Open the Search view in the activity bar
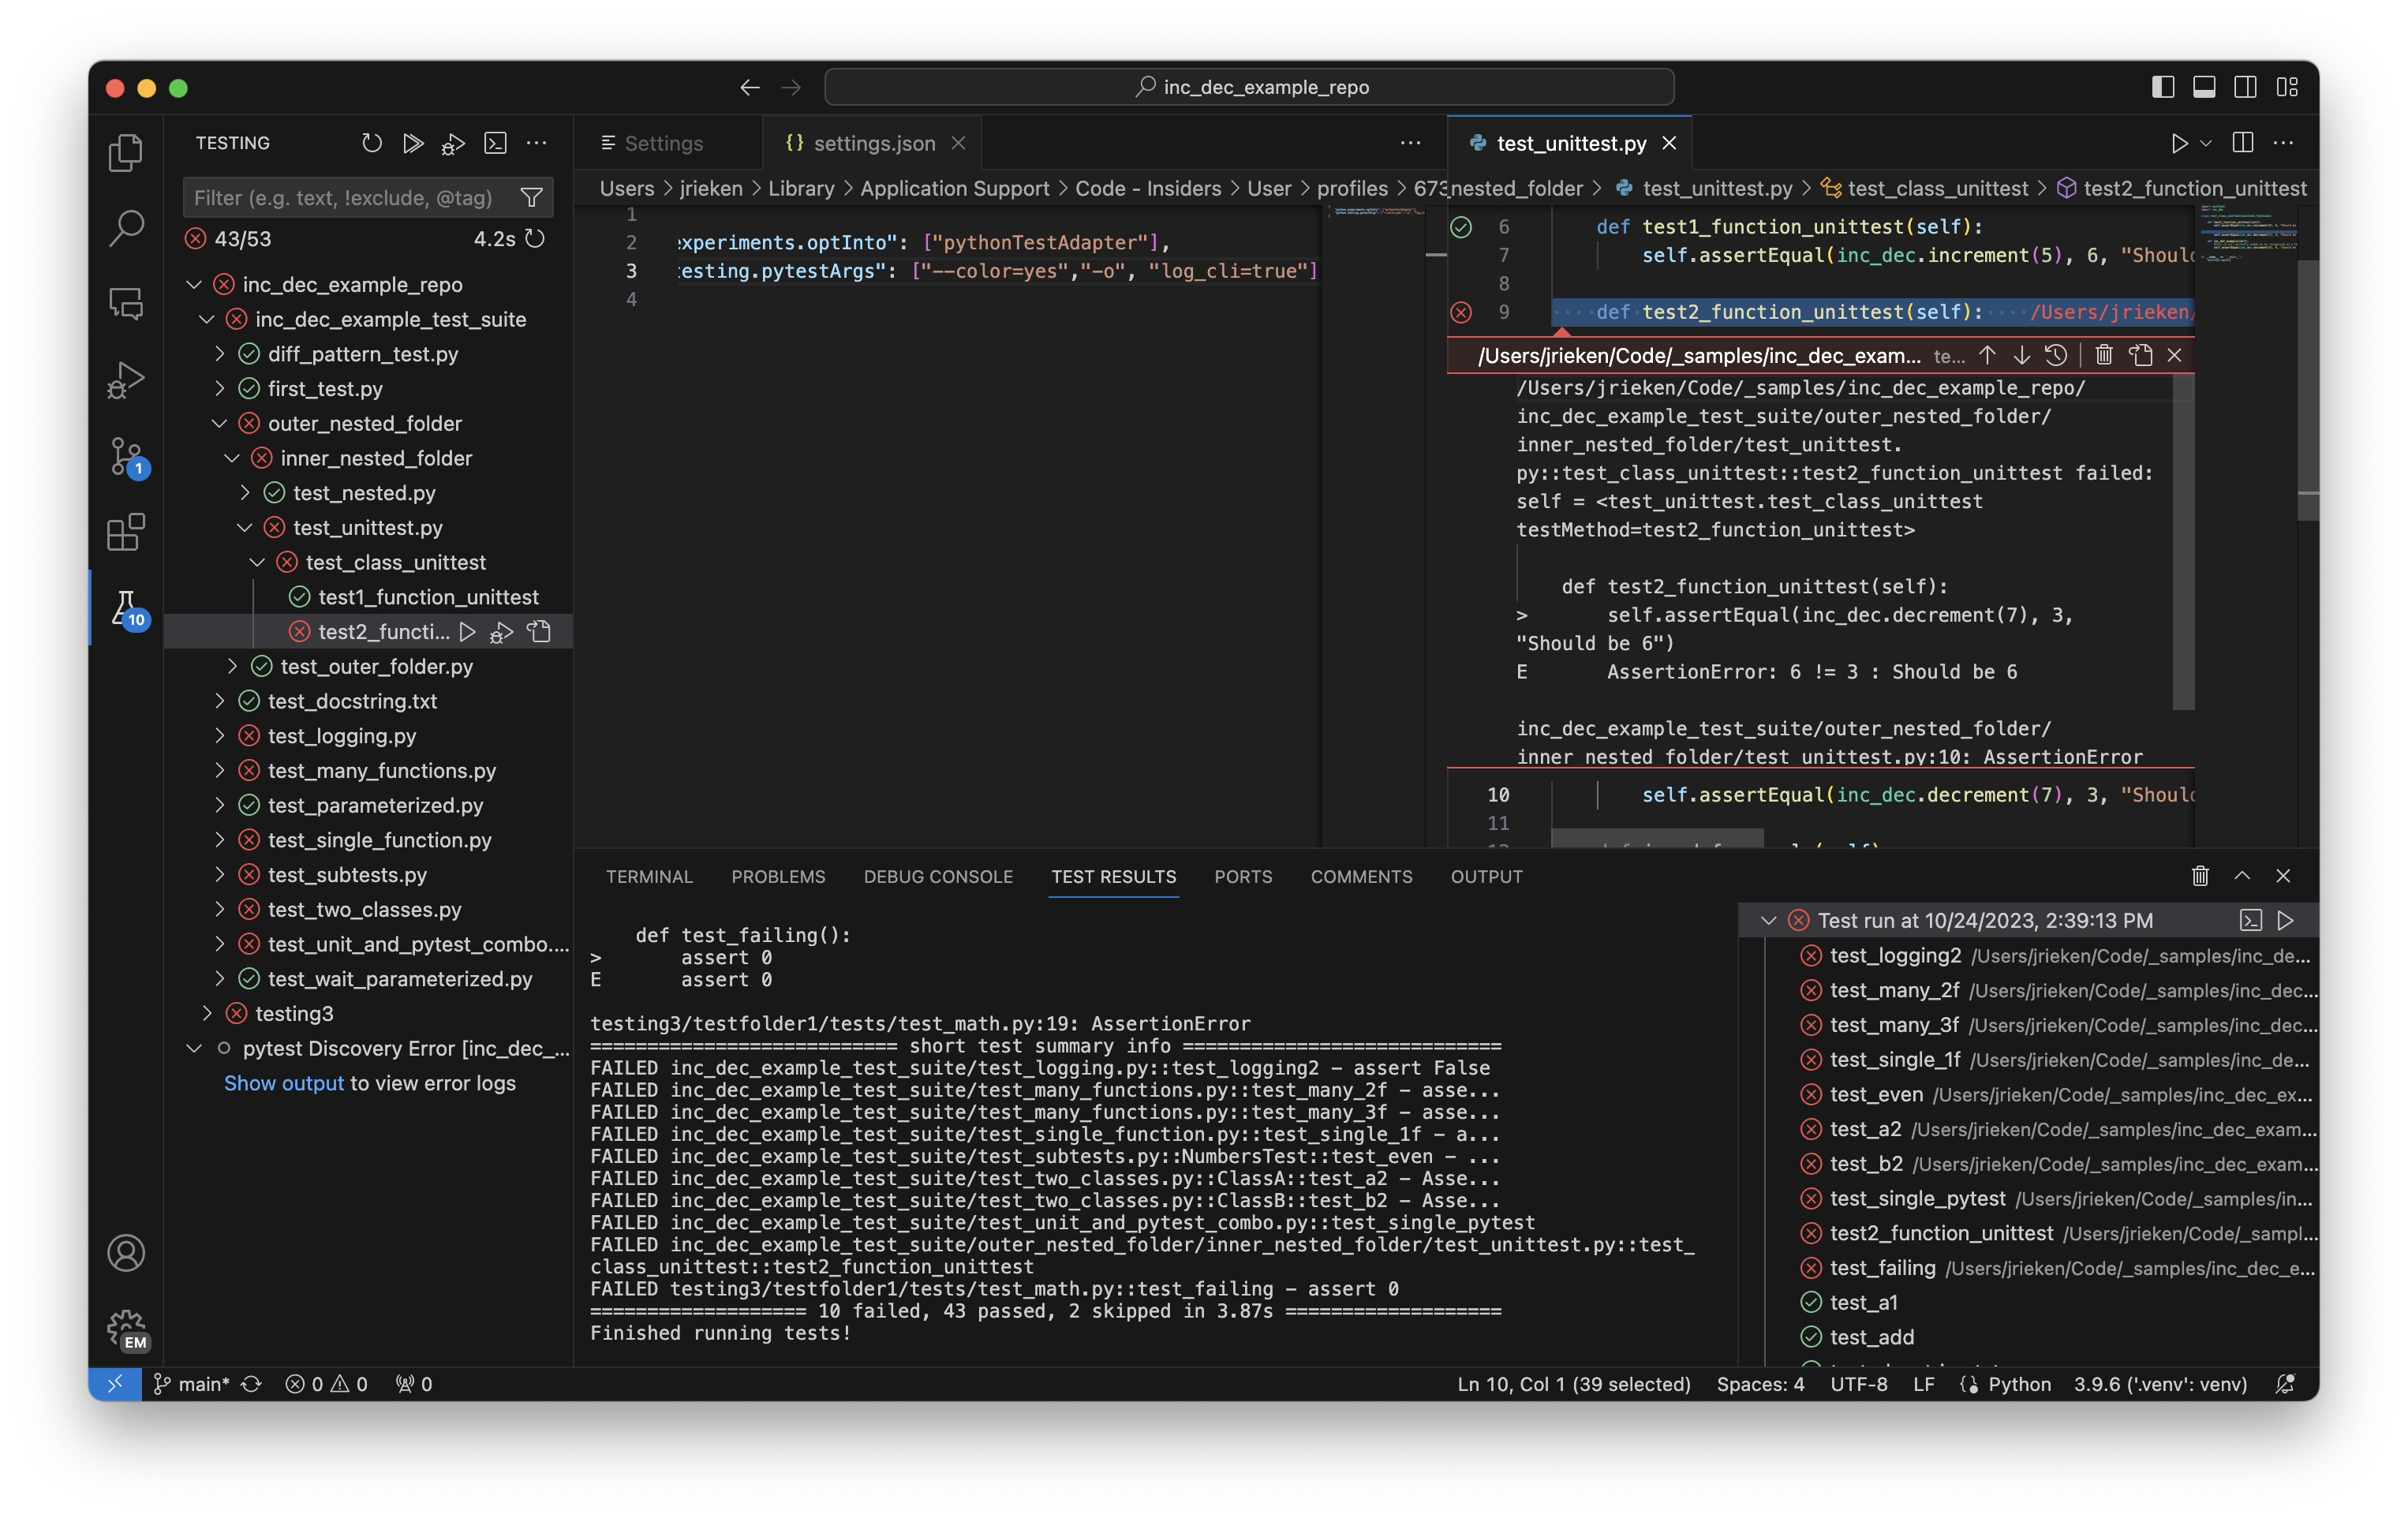This screenshot has width=2408, height=1518. pos(126,228)
